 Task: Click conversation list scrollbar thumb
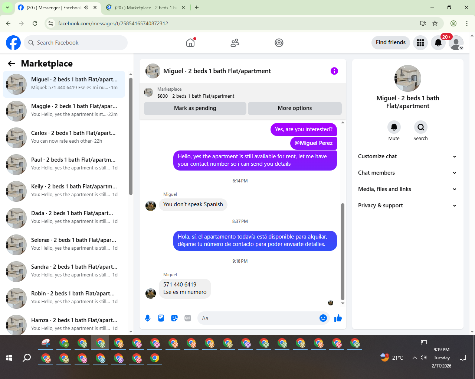pyautogui.click(x=131, y=136)
